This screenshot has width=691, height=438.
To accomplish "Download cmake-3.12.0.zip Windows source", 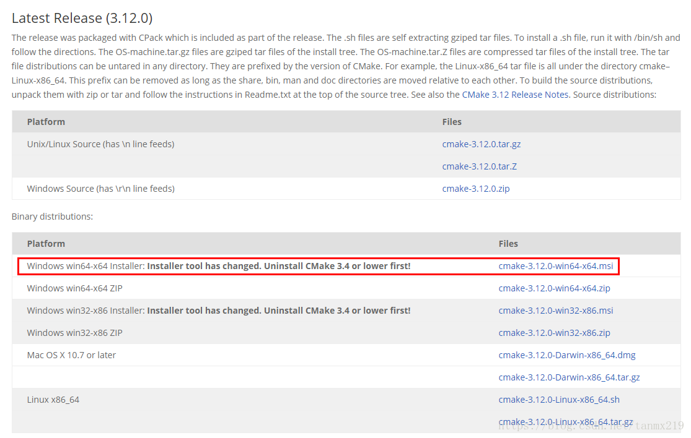I will (x=476, y=189).
